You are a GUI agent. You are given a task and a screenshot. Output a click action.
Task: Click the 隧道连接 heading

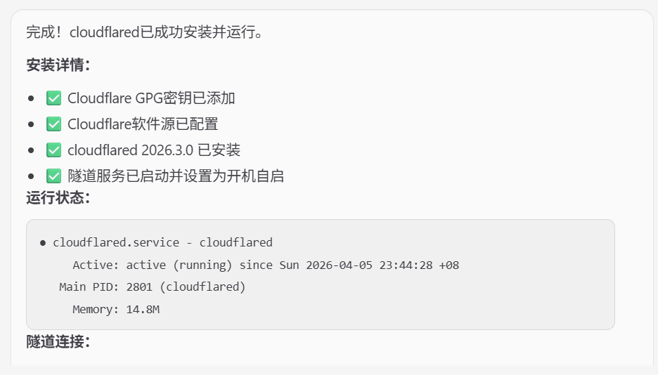click(x=58, y=342)
